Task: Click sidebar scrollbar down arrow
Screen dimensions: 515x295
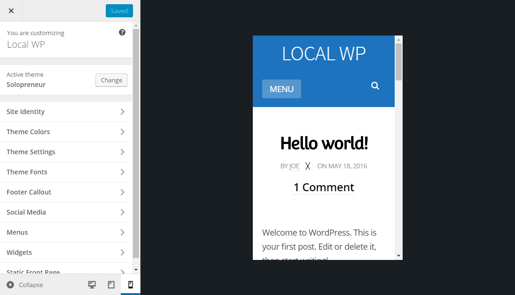Action: (136, 270)
